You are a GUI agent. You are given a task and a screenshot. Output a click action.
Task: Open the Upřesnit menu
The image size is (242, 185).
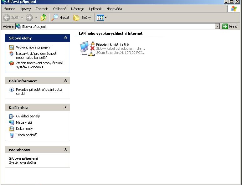(95, 9)
